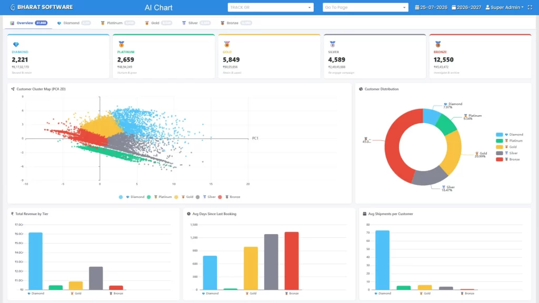
Task: Open the Go To Page dropdown
Action: 365,7
